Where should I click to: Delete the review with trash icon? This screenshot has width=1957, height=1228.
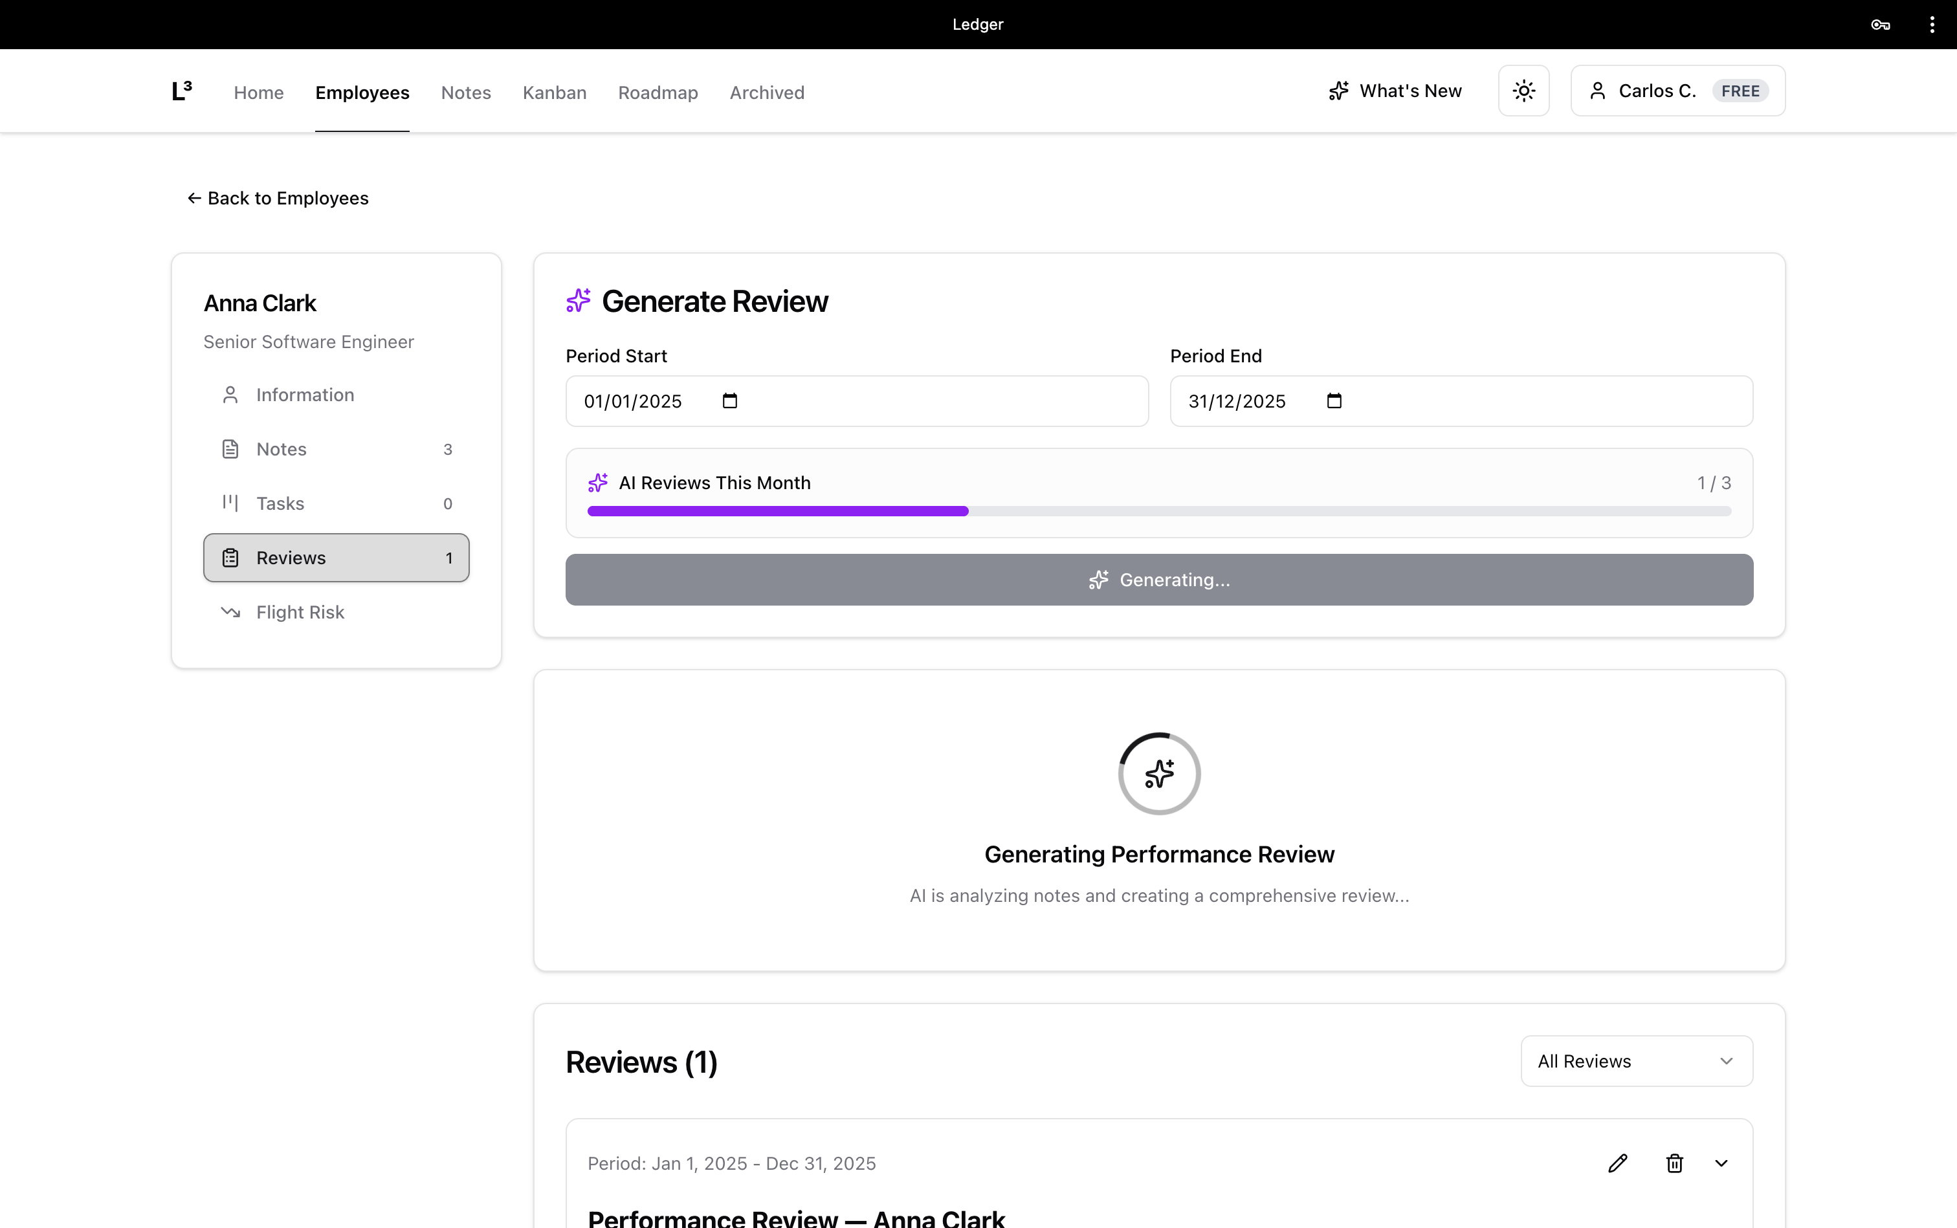pos(1674,1163)
